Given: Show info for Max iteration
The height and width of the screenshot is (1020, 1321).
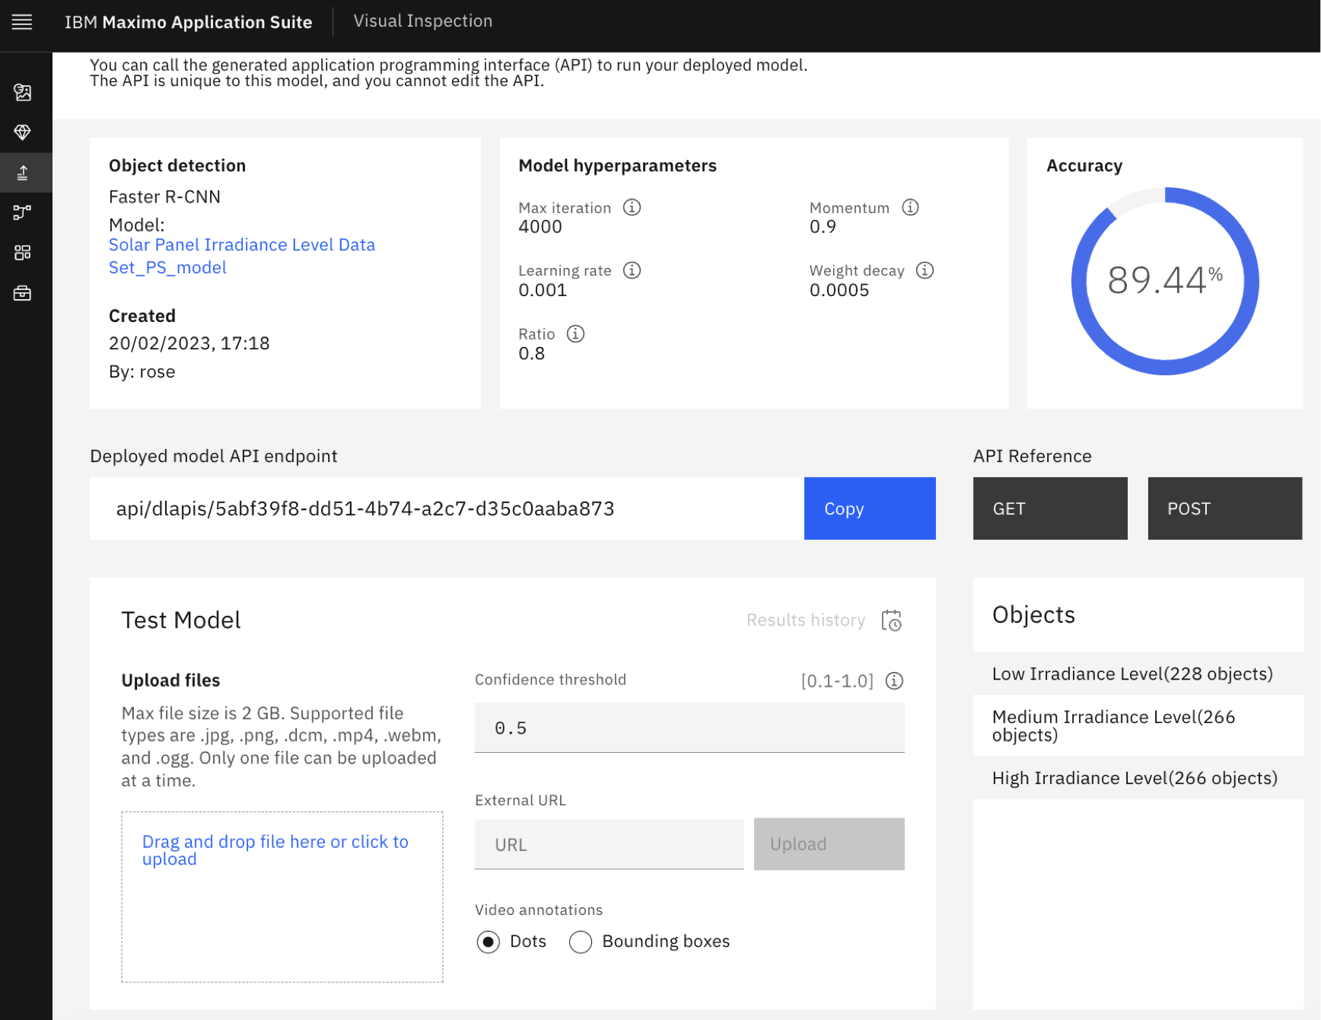Looking at the screenshot, I should 632,207.
